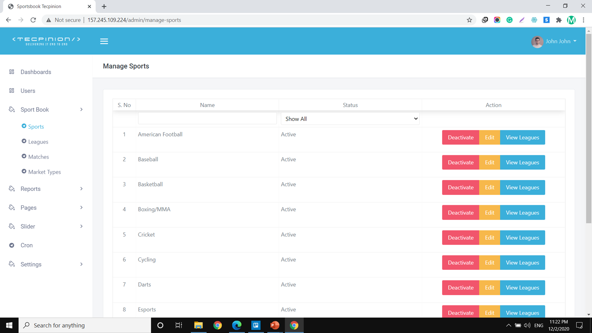Close the Sportsbook Tecpinion tab

pos(89,6)
